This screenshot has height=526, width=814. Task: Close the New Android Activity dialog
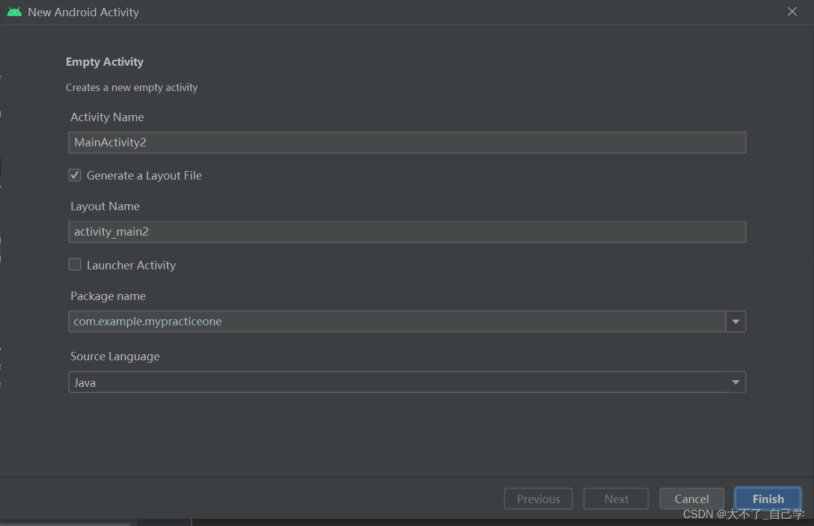pyautogui.click(x=792, y=11)
